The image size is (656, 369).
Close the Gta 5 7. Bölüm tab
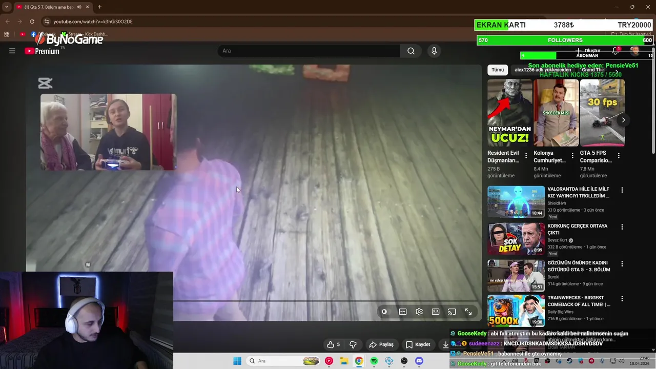click(87, 7)
